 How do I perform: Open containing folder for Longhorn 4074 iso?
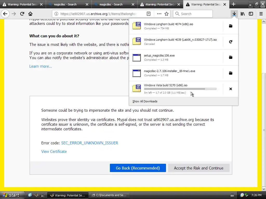tap(231, 26)
